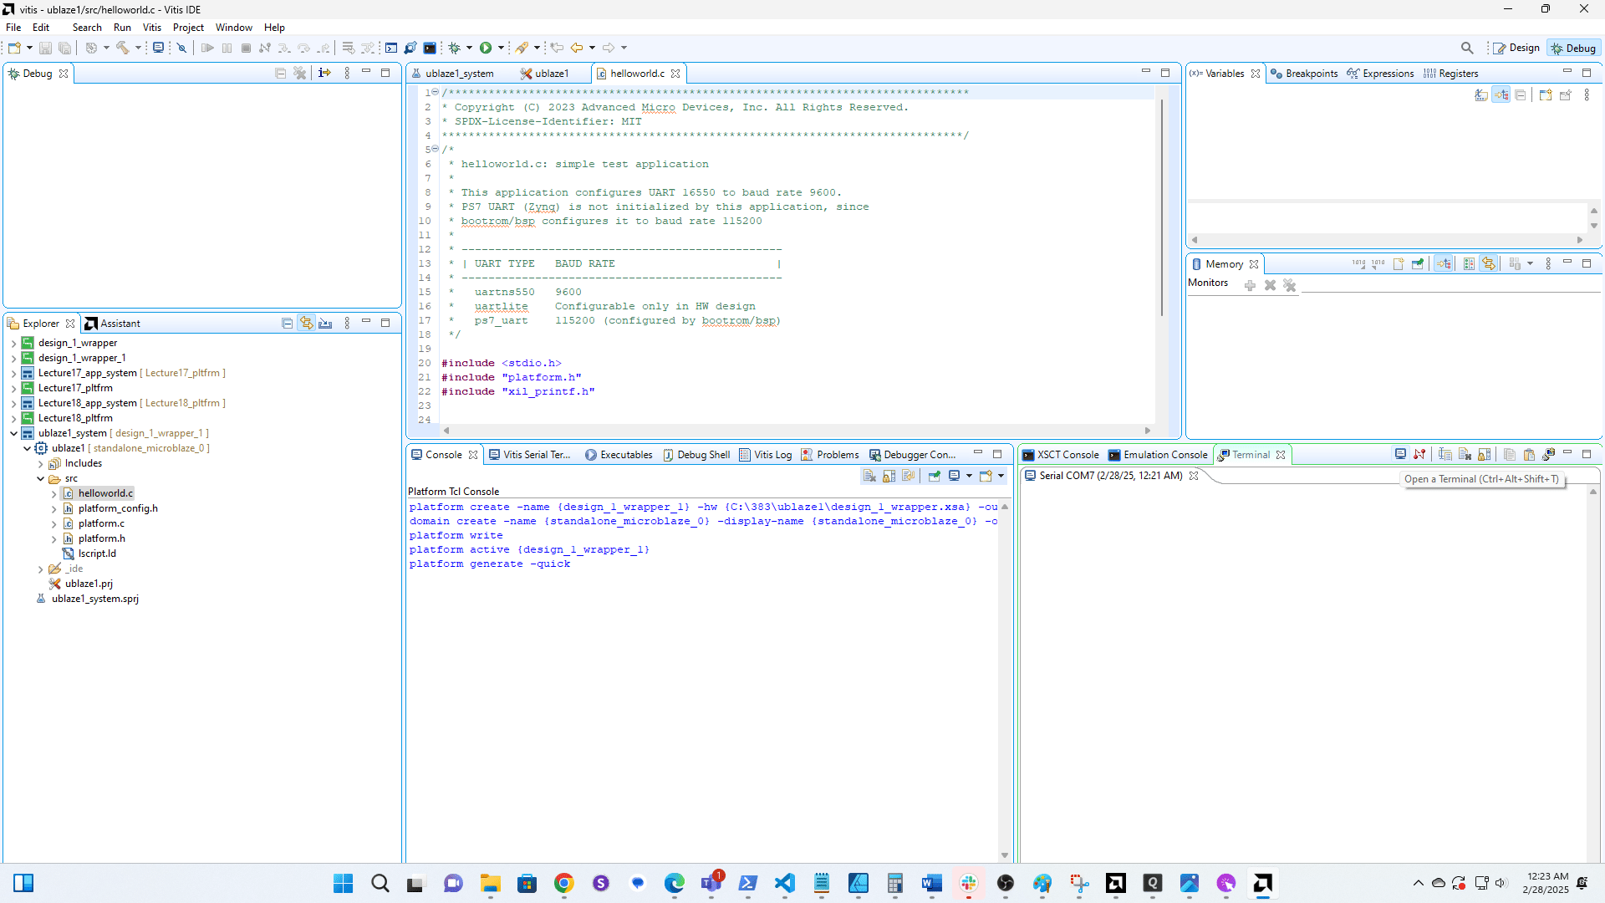
Task: Expand the Includes folder
Action: click(40, 464)
